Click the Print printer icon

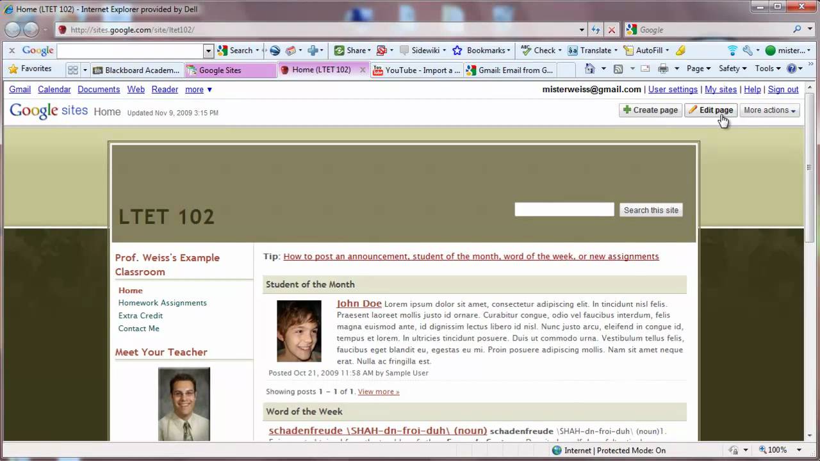click(663, 69)
